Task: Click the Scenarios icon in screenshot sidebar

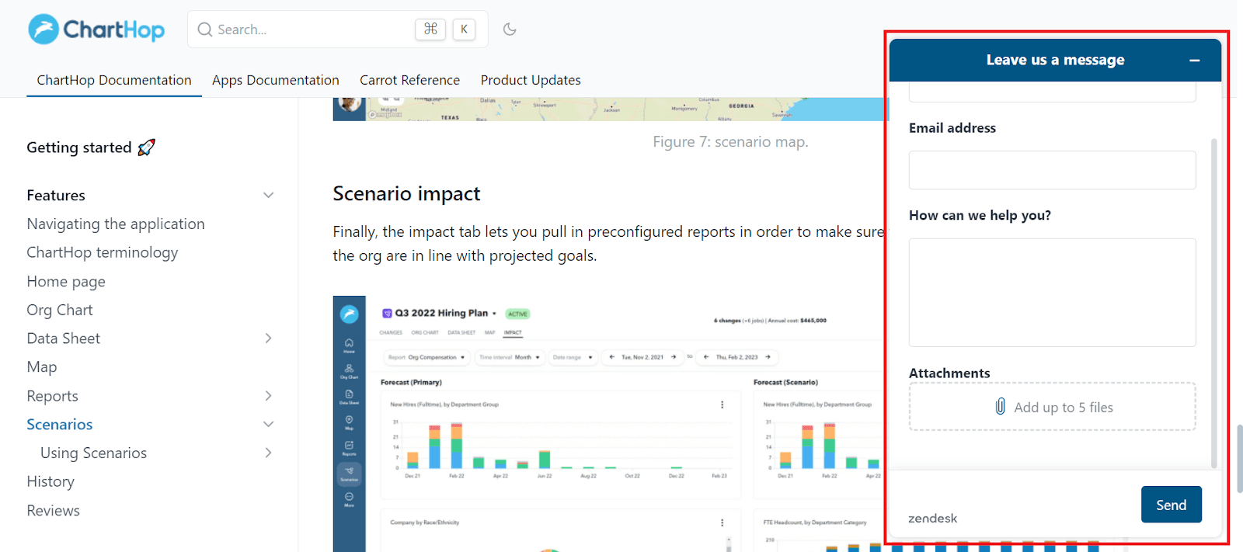Action: tap(349, 473)
